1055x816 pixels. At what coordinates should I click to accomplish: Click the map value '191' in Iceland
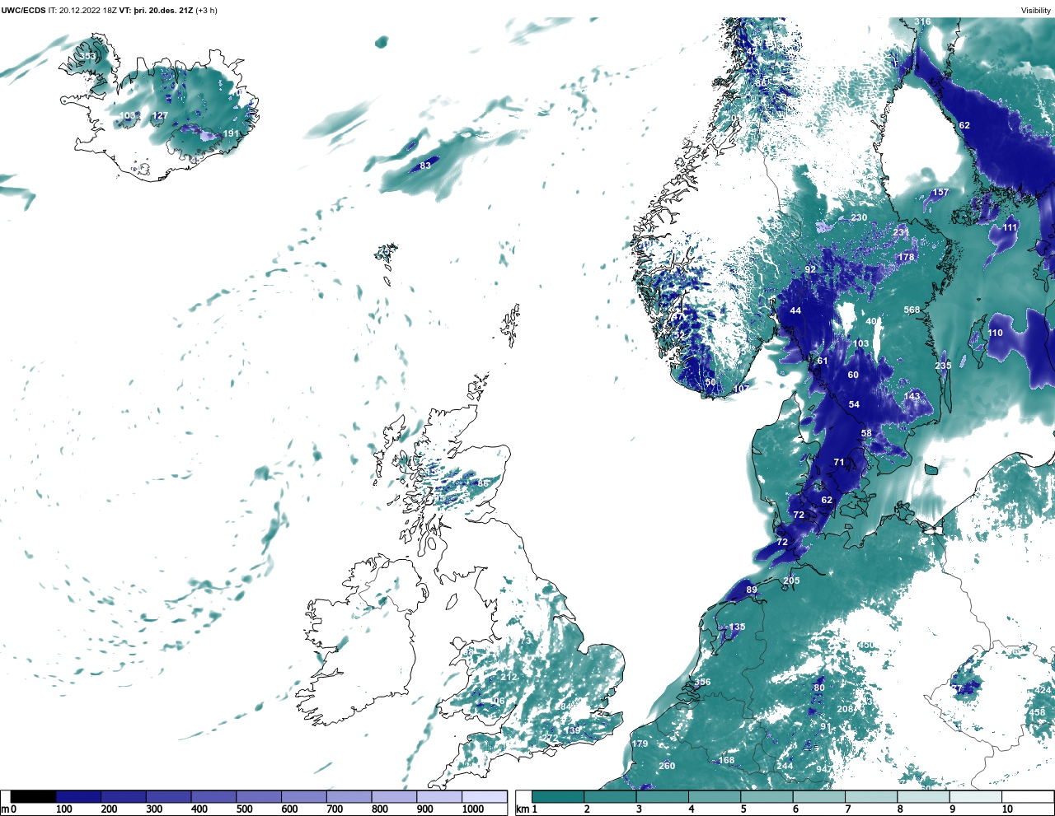coord(231,133)
